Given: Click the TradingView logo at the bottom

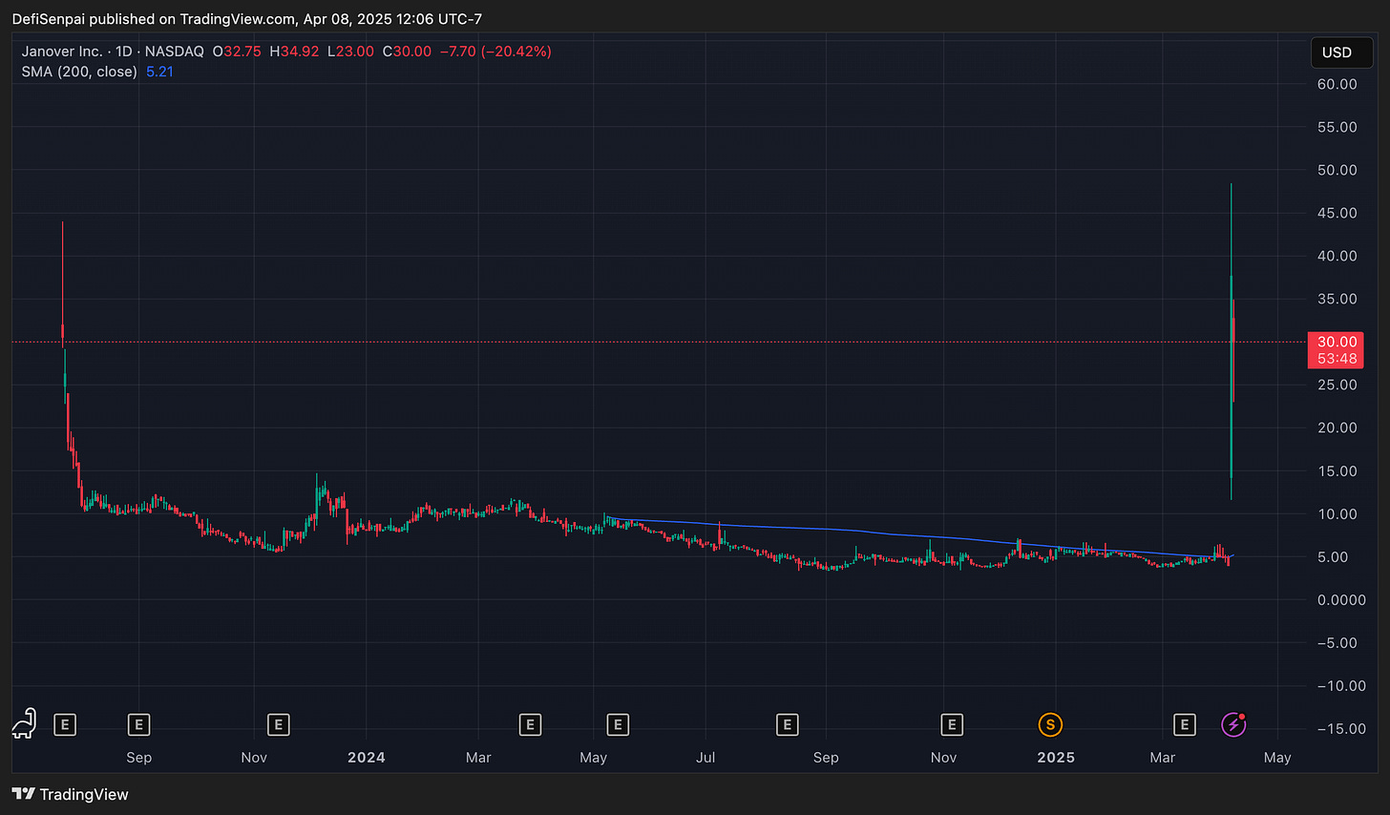Looking at the screenshot, I should pyautogui.click(x=70, y=794).
